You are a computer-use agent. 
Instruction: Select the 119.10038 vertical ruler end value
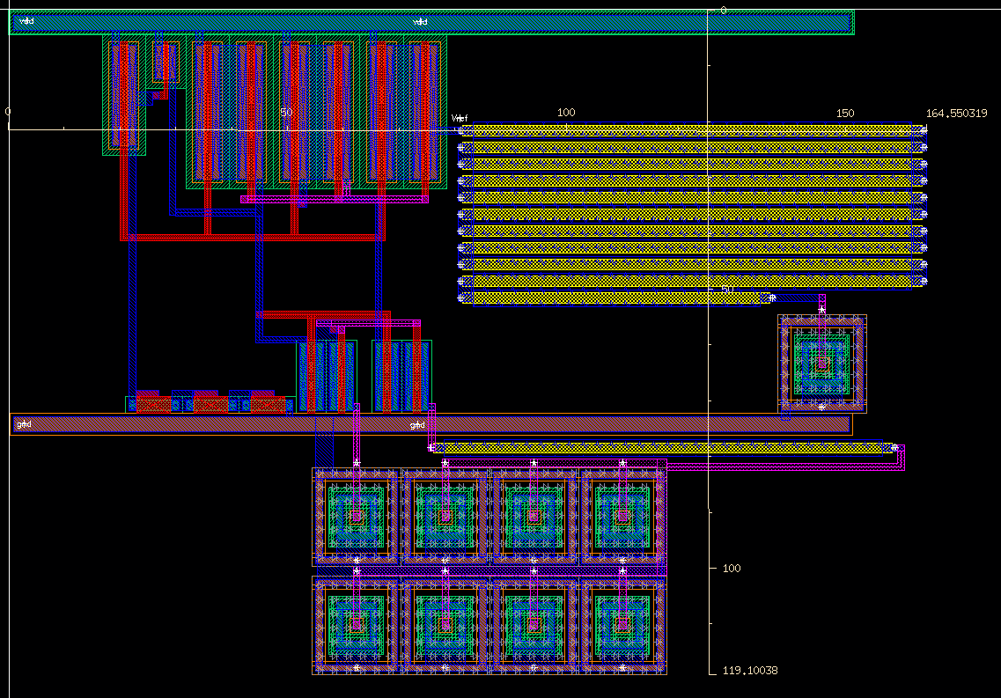pyautogui.click(x=749, y=671)
